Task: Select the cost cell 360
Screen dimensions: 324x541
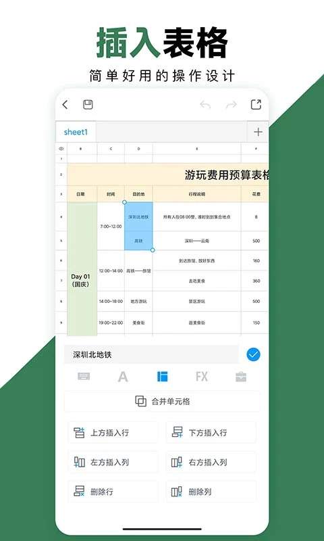Action: pos(255,281)
